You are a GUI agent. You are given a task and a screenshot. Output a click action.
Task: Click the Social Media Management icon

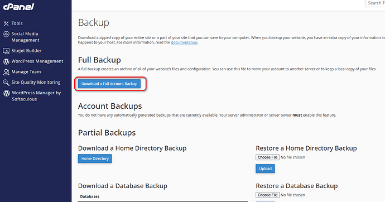[6, 34]
